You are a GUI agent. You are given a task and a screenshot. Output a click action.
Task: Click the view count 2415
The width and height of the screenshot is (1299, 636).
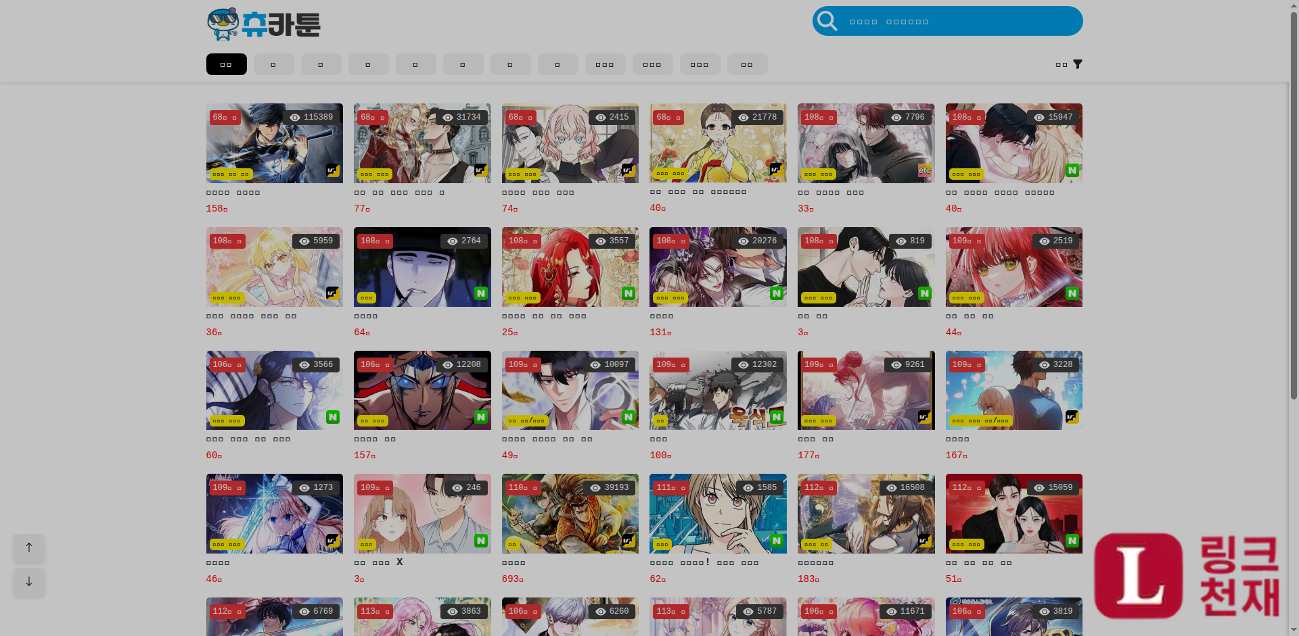pyautogui.click(x=619, y=118)
